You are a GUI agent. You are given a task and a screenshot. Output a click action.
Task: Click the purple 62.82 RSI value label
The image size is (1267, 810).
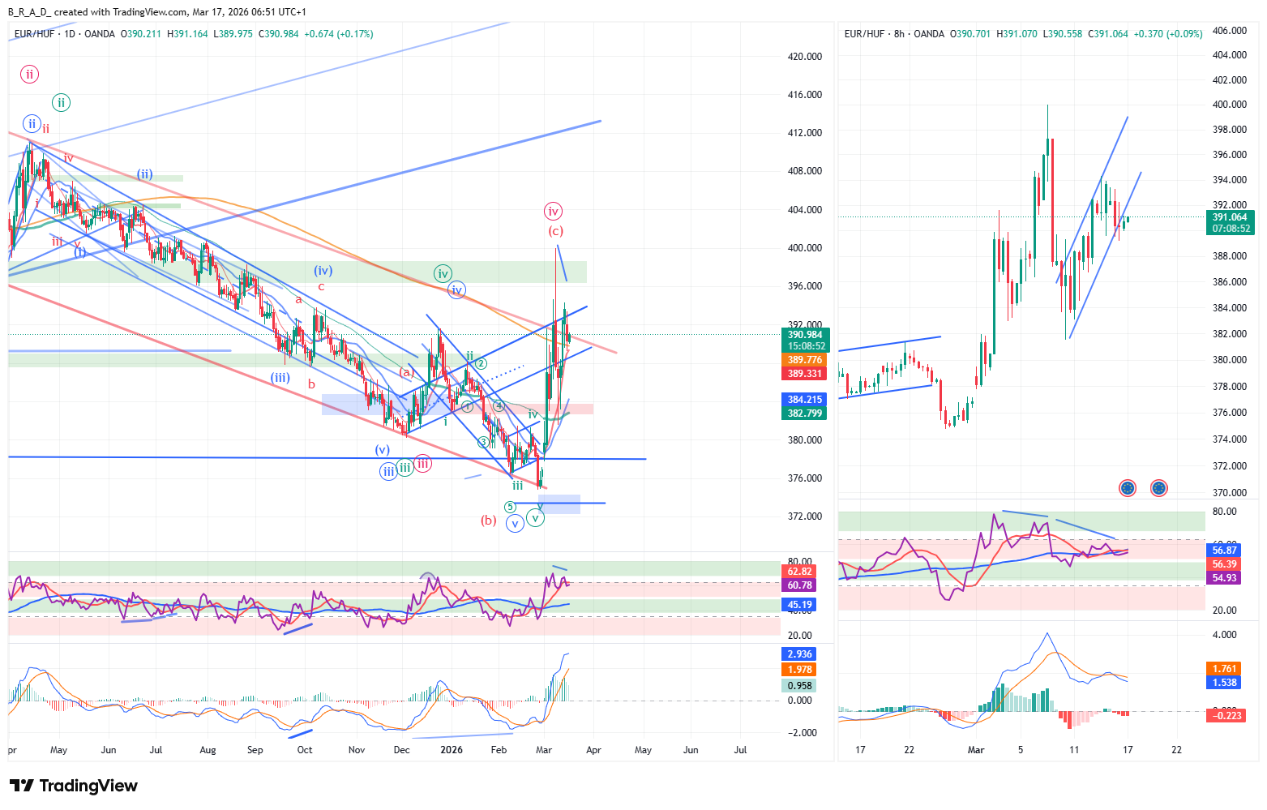(x=799, y=572)
